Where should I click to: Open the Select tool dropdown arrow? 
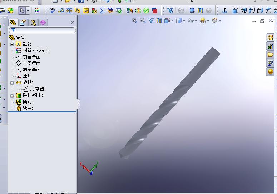[28, 11]
